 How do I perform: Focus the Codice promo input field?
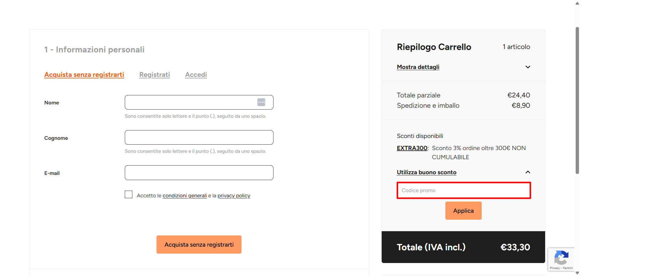464,190
